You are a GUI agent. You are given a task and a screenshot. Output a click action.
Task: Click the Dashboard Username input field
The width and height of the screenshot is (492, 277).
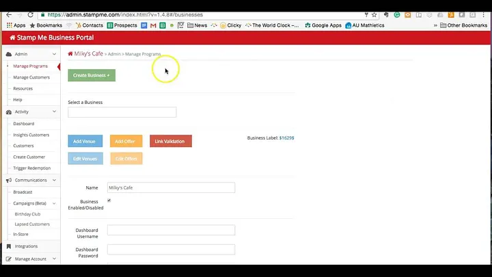pos(171,230)
